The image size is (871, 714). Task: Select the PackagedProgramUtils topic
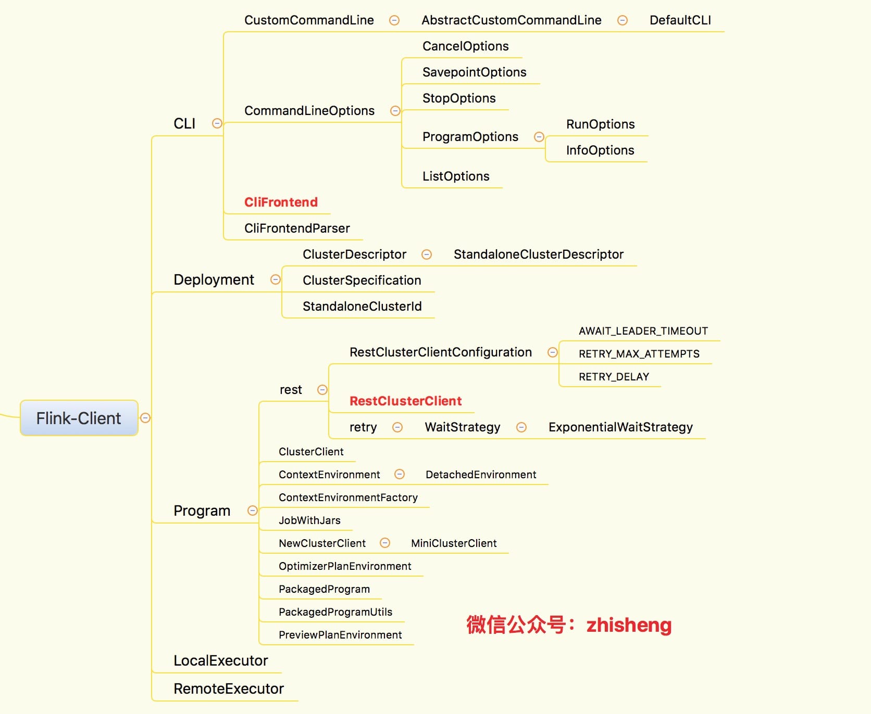[335, 612]
